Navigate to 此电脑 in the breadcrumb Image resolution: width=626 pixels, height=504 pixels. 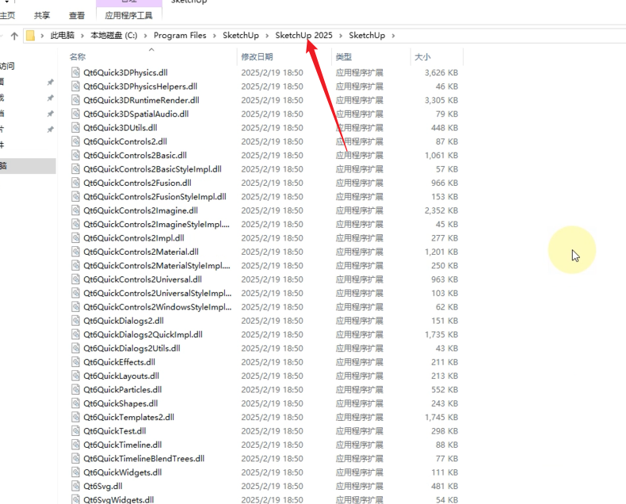click(63, 36)
